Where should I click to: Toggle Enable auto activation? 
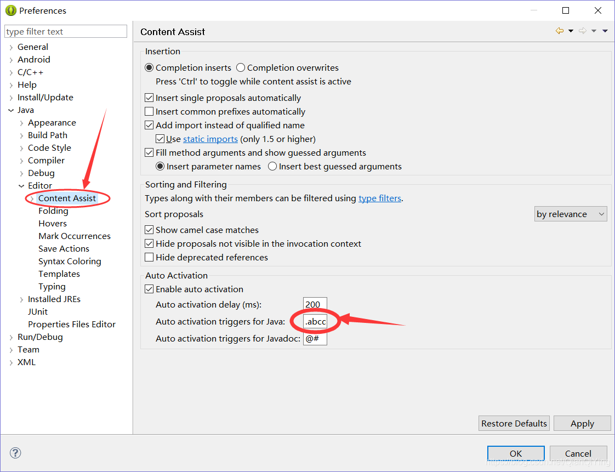(x=149, y=289)
